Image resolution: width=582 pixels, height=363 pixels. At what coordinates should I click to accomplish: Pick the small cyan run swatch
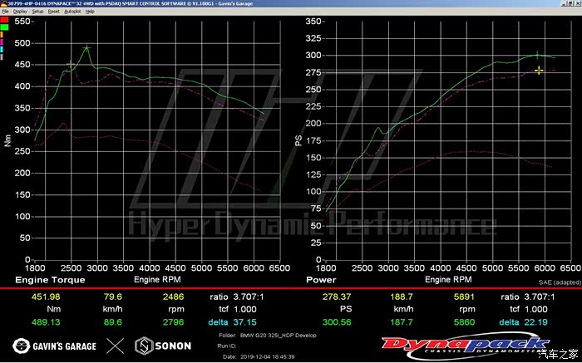(x=2, y=48)
